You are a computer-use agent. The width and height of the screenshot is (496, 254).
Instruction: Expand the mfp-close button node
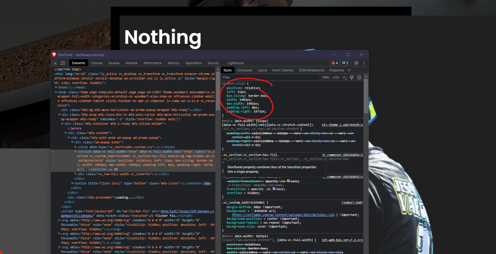(72, 183)
